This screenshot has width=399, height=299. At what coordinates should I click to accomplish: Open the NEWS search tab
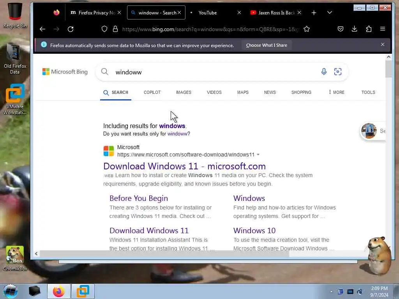click(270, 92)
